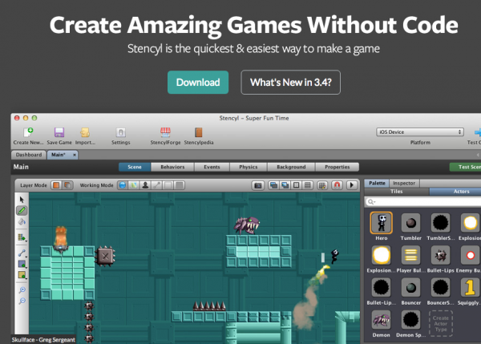Select the pencil draw tool

[22, 211]
